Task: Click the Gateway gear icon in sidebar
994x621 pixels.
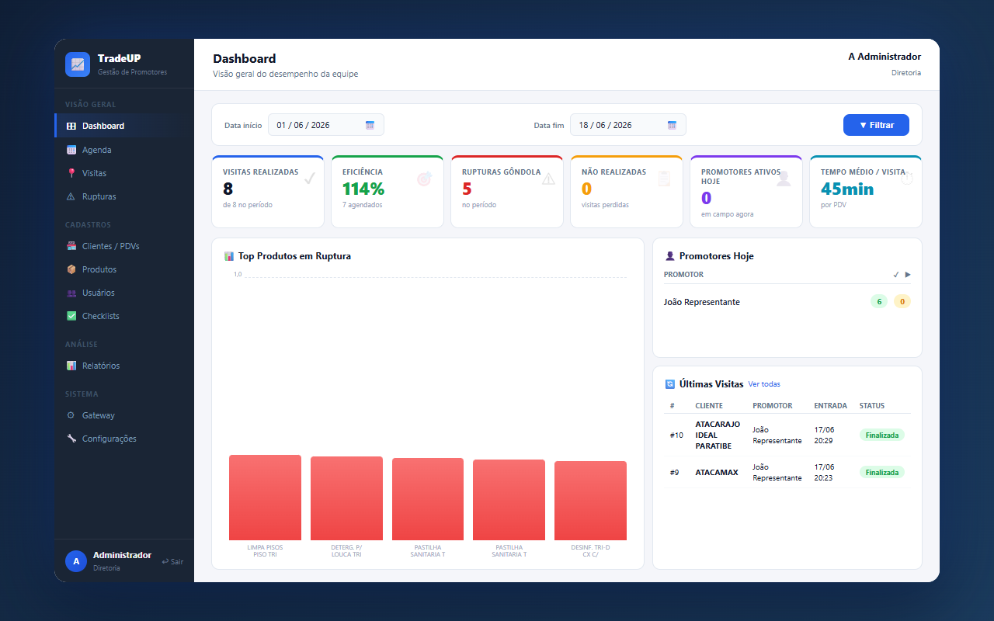Action: click(x=71, y=415)
